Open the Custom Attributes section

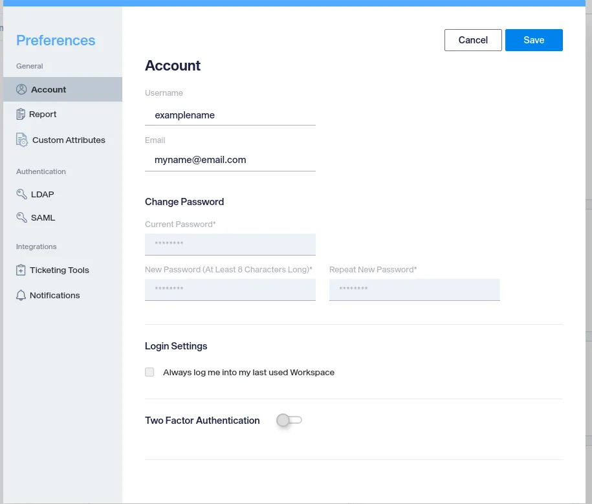[69, 140]
